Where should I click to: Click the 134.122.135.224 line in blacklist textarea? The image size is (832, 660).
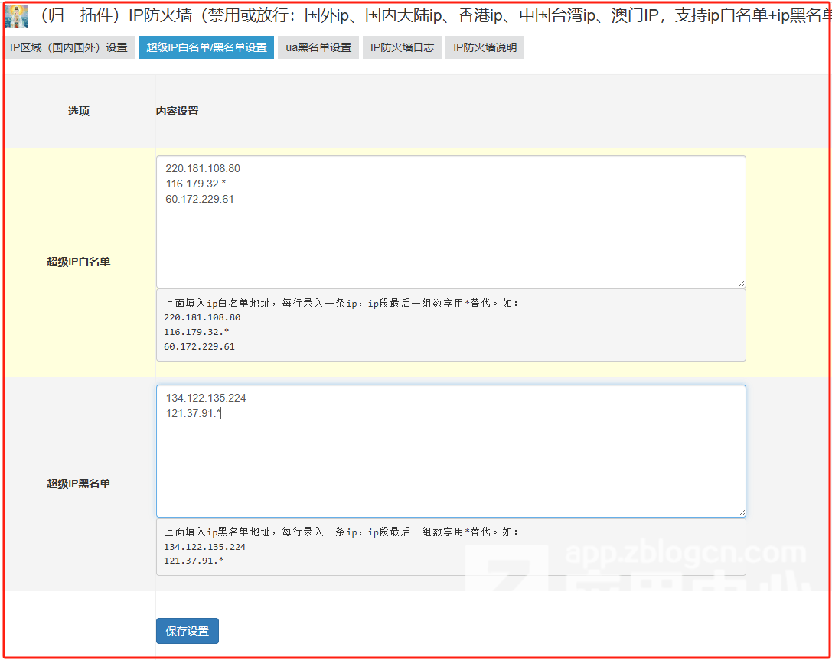[206, 398]
